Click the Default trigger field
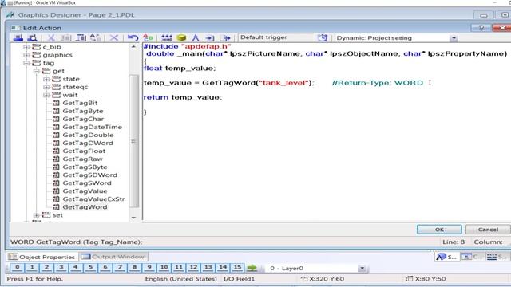 275,37
